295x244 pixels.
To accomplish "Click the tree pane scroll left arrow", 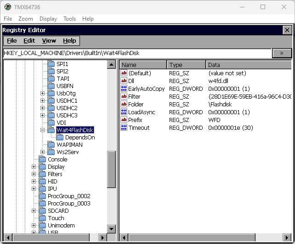I will (8, 238).
